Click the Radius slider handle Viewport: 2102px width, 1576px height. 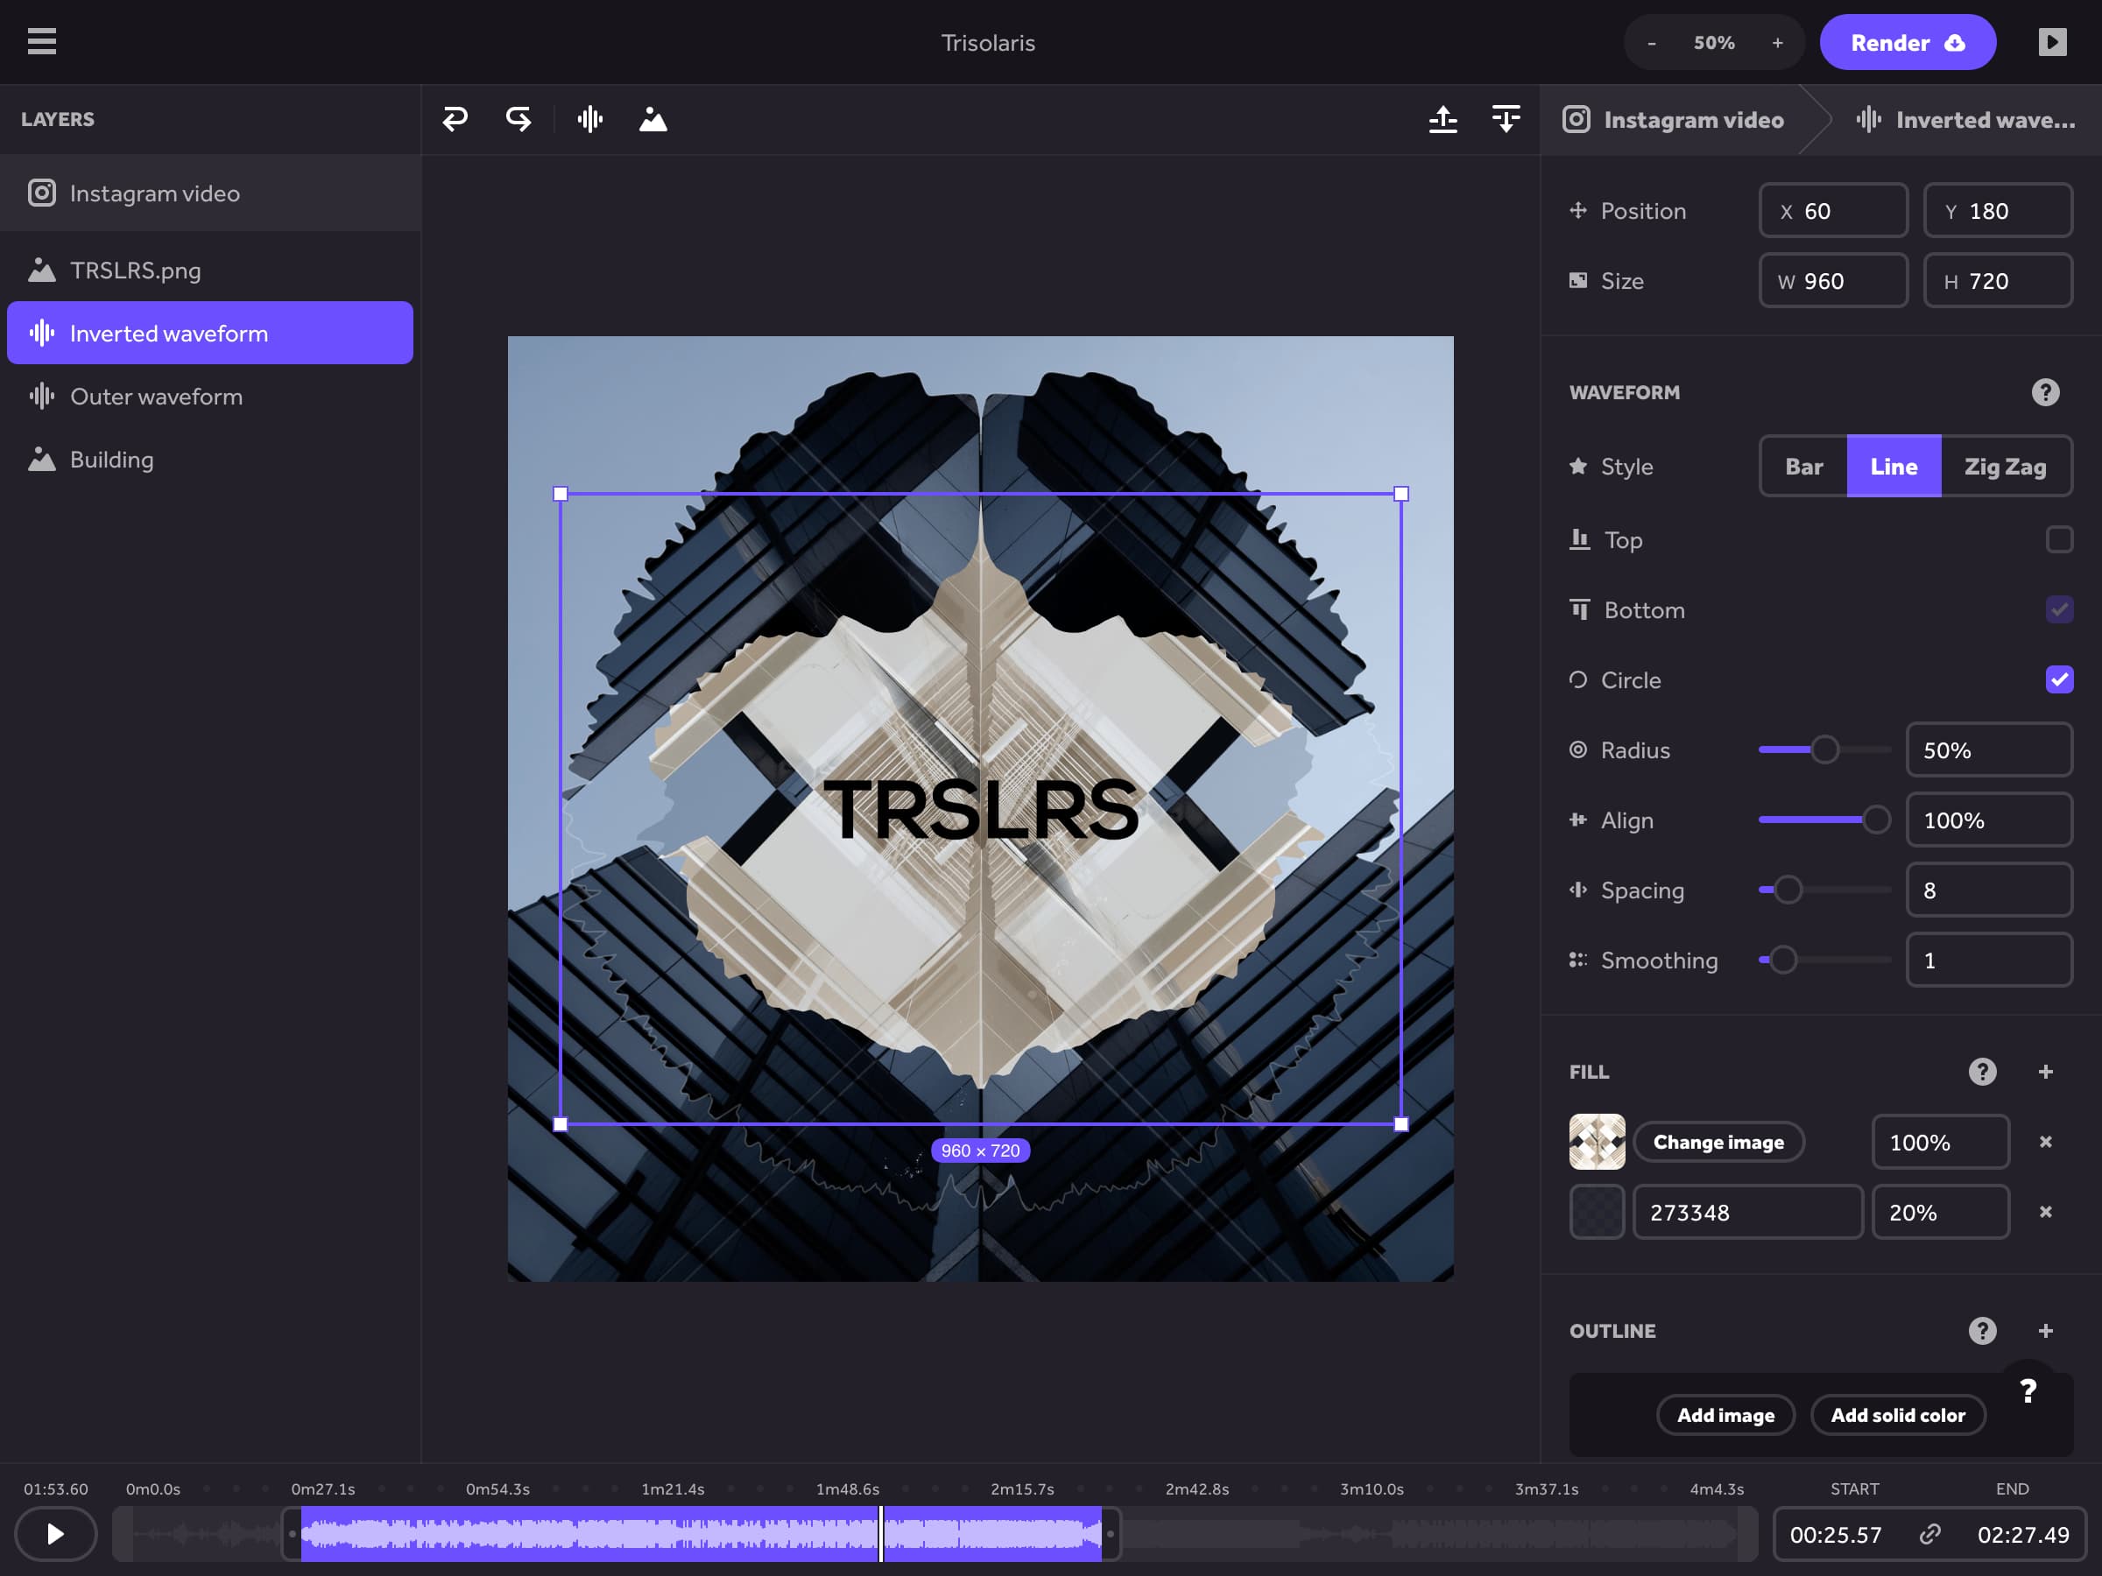click(x=1823, y=749)
